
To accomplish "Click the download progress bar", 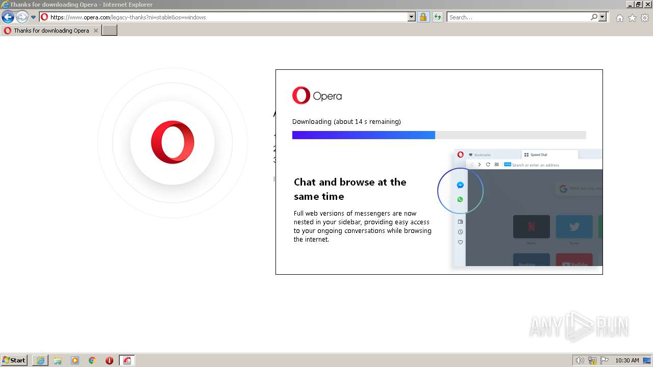I will point(439,135).
